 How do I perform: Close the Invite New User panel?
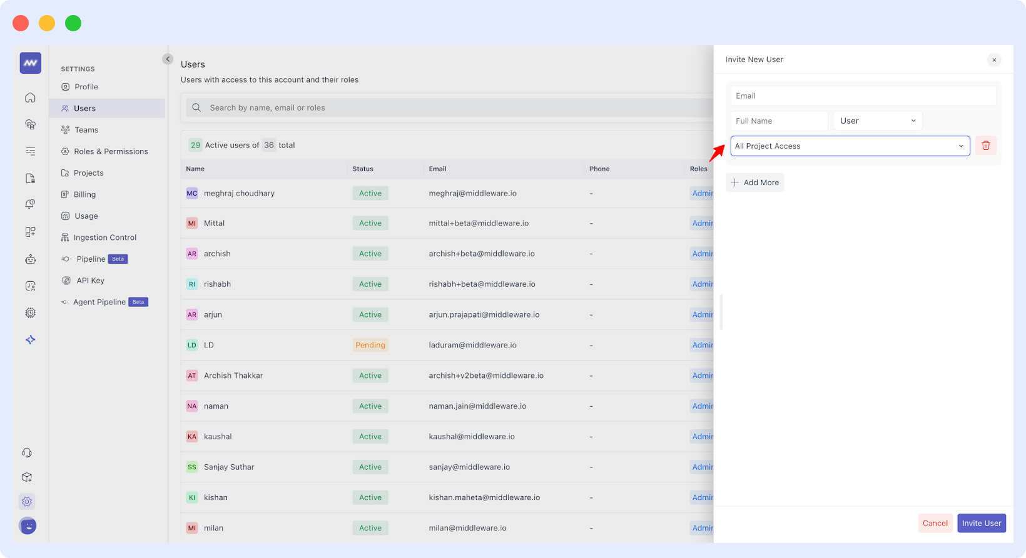(x=993, y=60)
